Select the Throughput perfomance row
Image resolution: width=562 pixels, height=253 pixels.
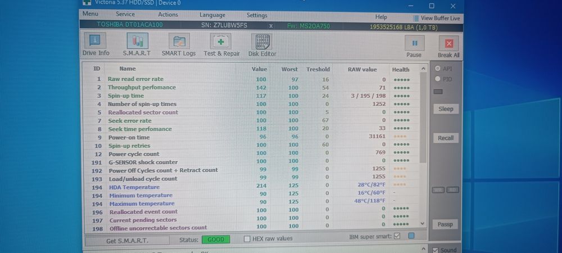[x=252, y=88]
